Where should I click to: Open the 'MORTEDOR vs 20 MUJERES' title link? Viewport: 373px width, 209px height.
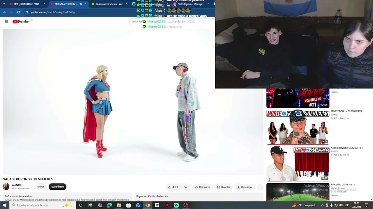346,111
